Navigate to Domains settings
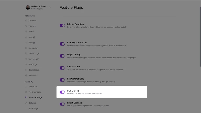The width and height of the screenshot is (201, 113). (33, 48)
